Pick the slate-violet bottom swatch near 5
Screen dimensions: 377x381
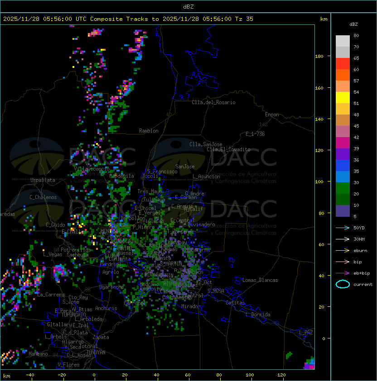click(343, 211)
